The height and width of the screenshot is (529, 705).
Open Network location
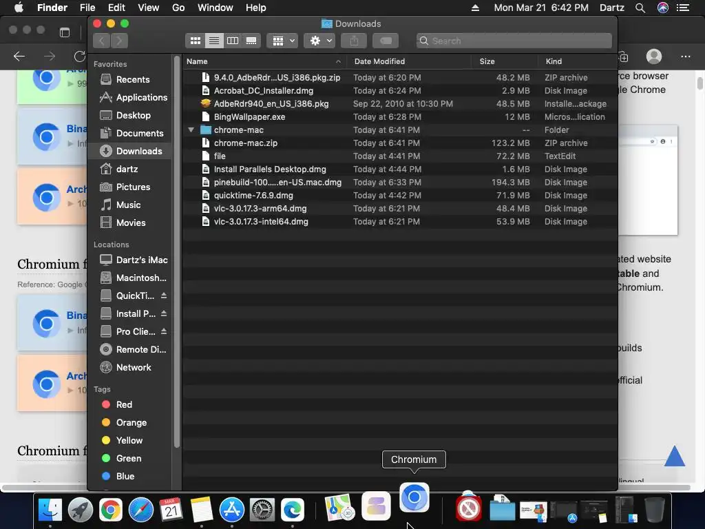pos(130,368)
